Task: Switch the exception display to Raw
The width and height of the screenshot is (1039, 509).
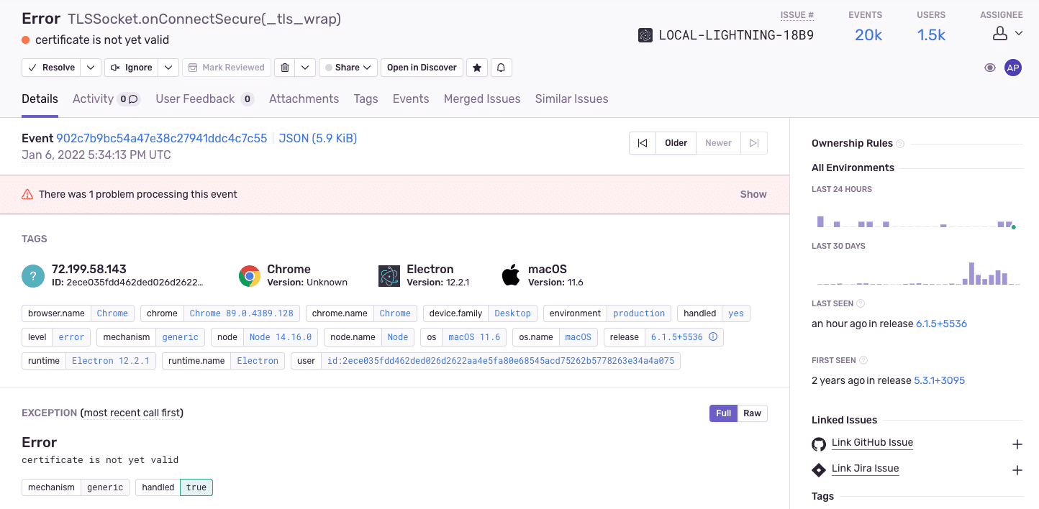Action: pyautogui.click(x=751, y=413)
